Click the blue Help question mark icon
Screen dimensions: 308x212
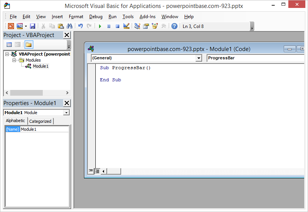(x=174, y=26)
